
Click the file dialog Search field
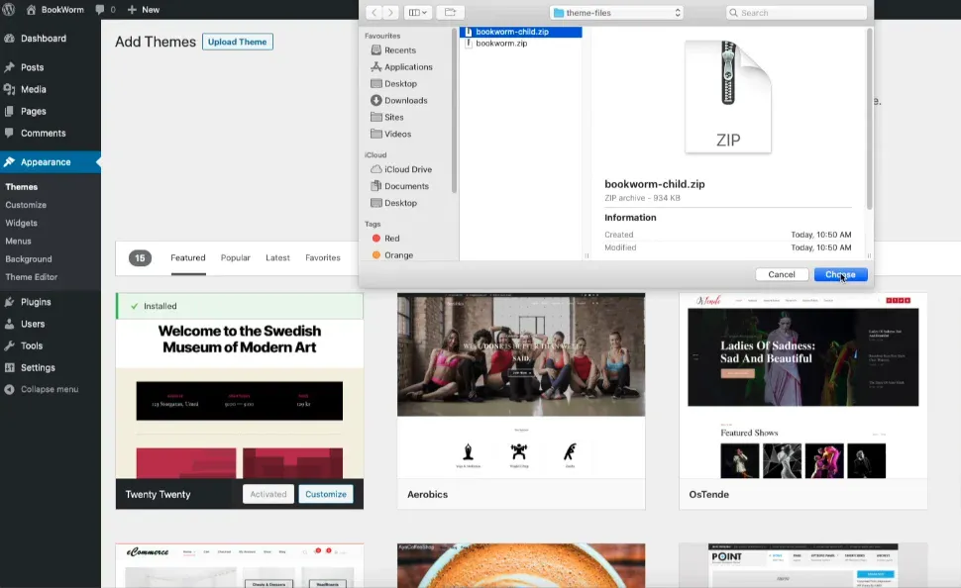click(799, 13)
